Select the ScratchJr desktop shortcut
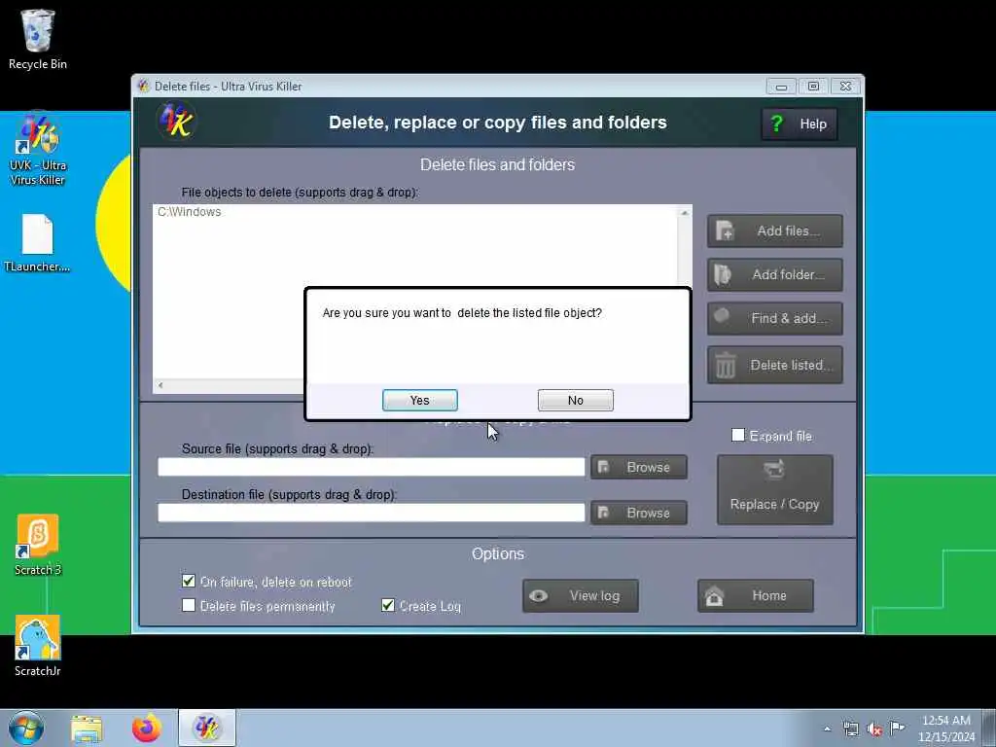 coord(38,646)
